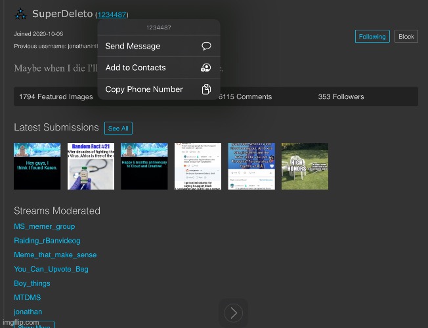Click the Add to Contacts person icon
This screenshot has height=328, width=428.
206,68
